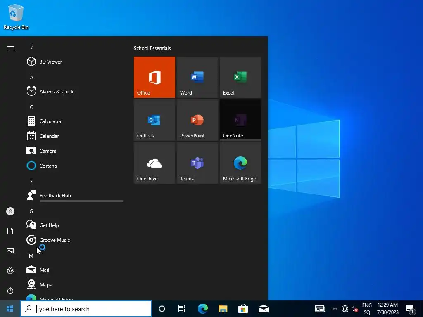The height and width of the screenshot is (317, 423).
Task: Launch Word from the School Essentials tiles
Action: tap(197, 77)
